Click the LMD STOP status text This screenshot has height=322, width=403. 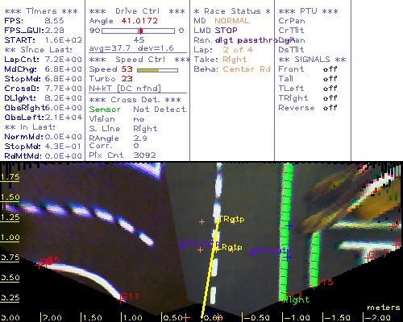(215, 31)
